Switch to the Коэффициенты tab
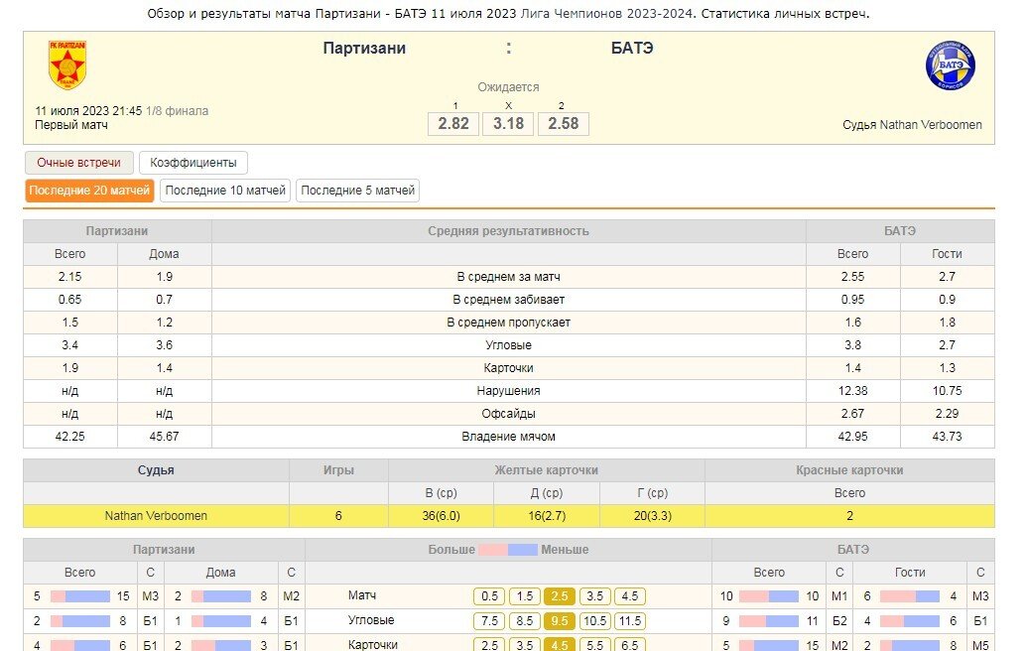The height and width of the screenshot is (651, 1027). coord(193,163)
